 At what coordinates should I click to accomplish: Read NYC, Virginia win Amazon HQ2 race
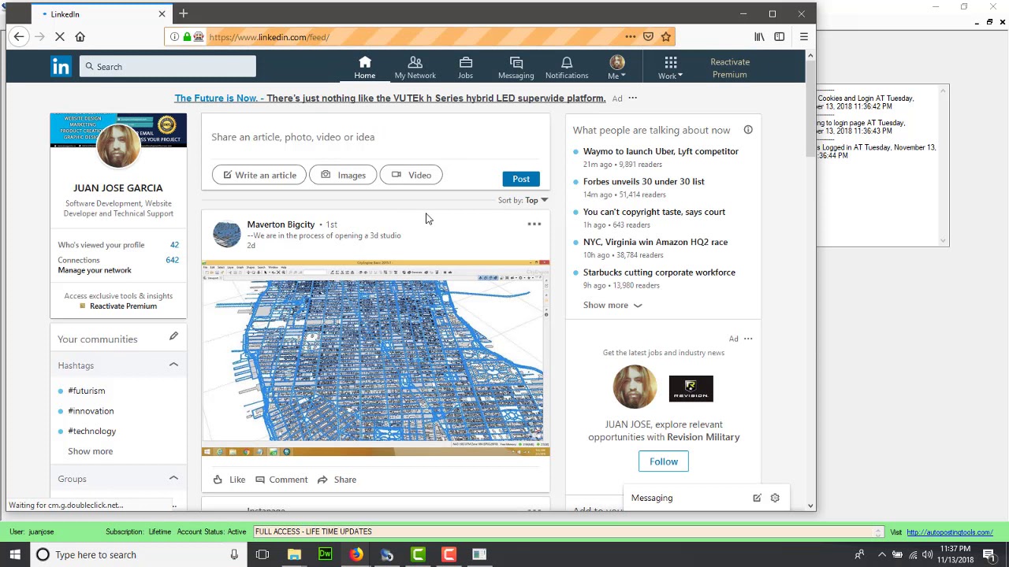click(655, 242)
